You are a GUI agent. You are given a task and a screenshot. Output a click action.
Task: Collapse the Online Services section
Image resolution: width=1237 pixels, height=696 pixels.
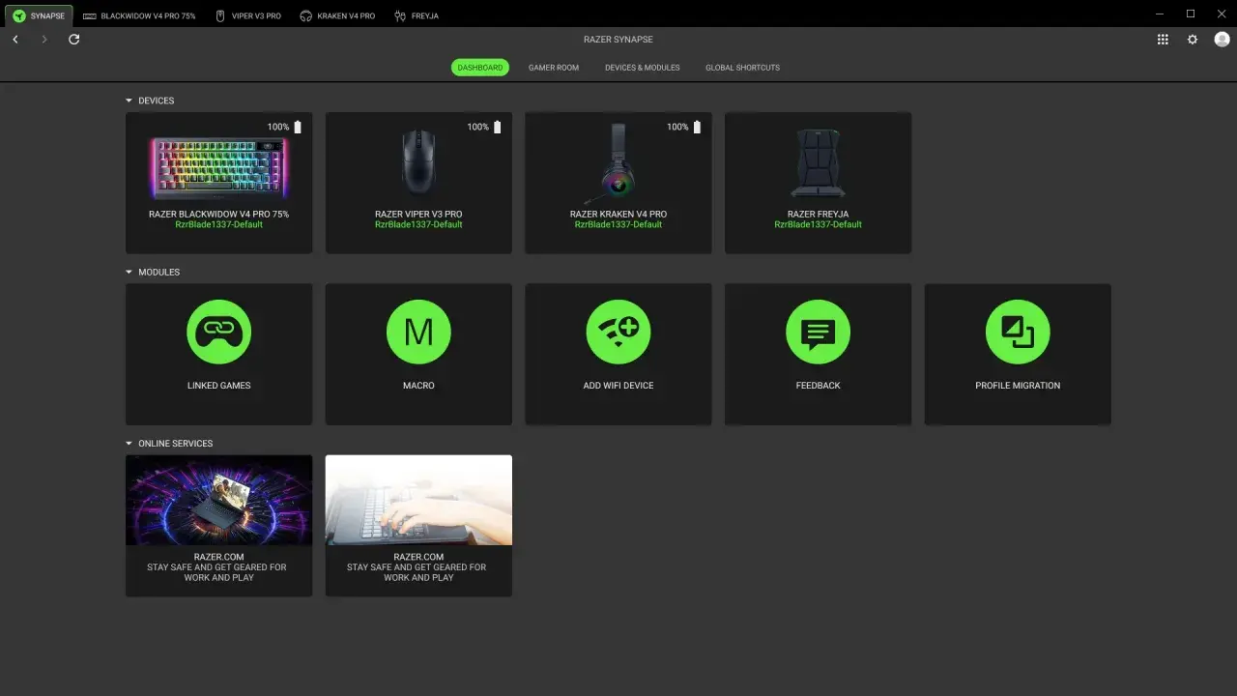[129, 444]
